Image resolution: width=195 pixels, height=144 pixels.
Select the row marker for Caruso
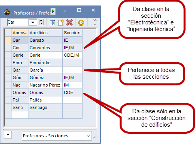pos(8,40)
